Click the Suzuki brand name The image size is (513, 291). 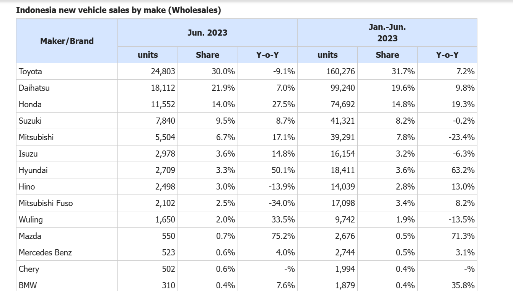30,121
